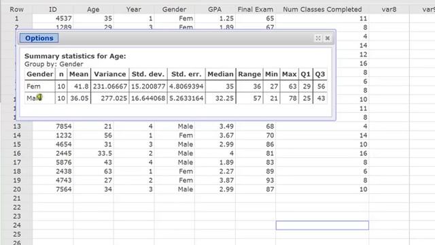
Task: Click the Median header in the summary table
Action: point(220,74)
